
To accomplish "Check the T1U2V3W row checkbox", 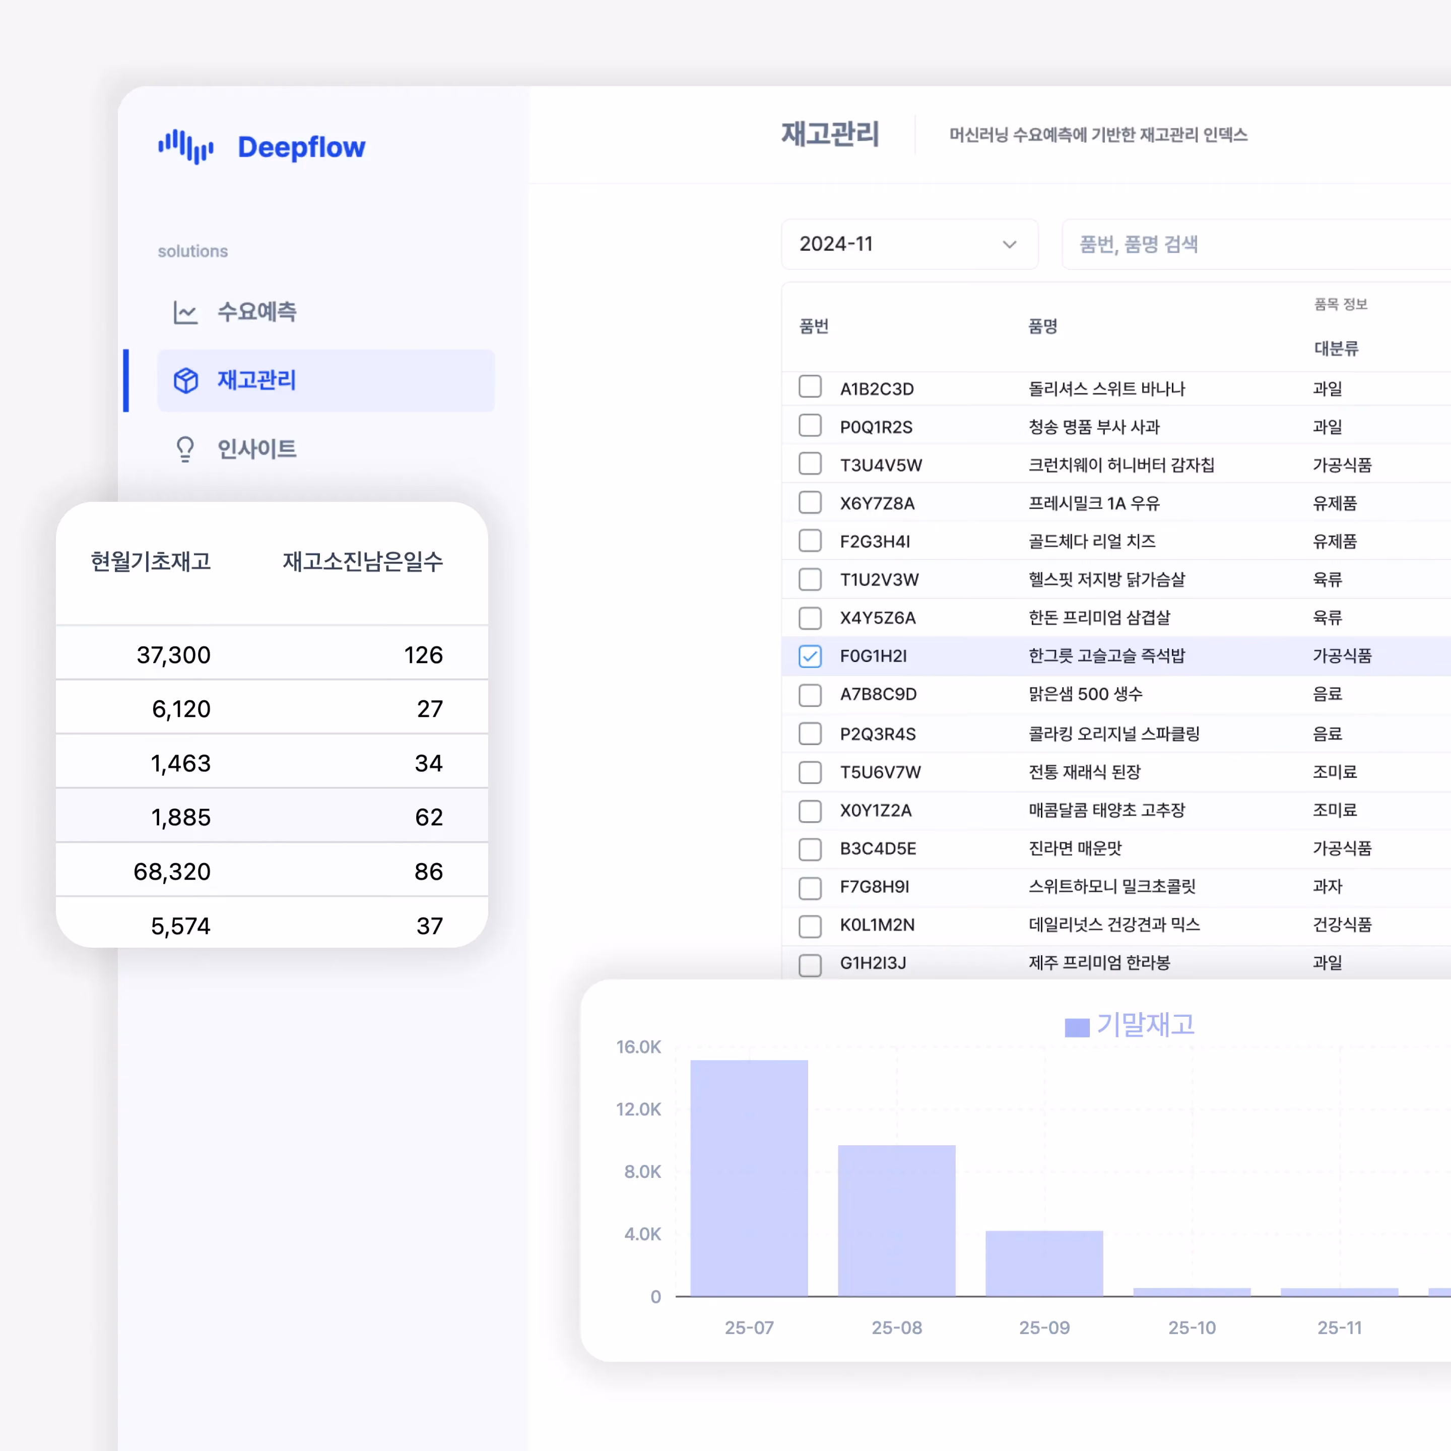I will 810,579.
